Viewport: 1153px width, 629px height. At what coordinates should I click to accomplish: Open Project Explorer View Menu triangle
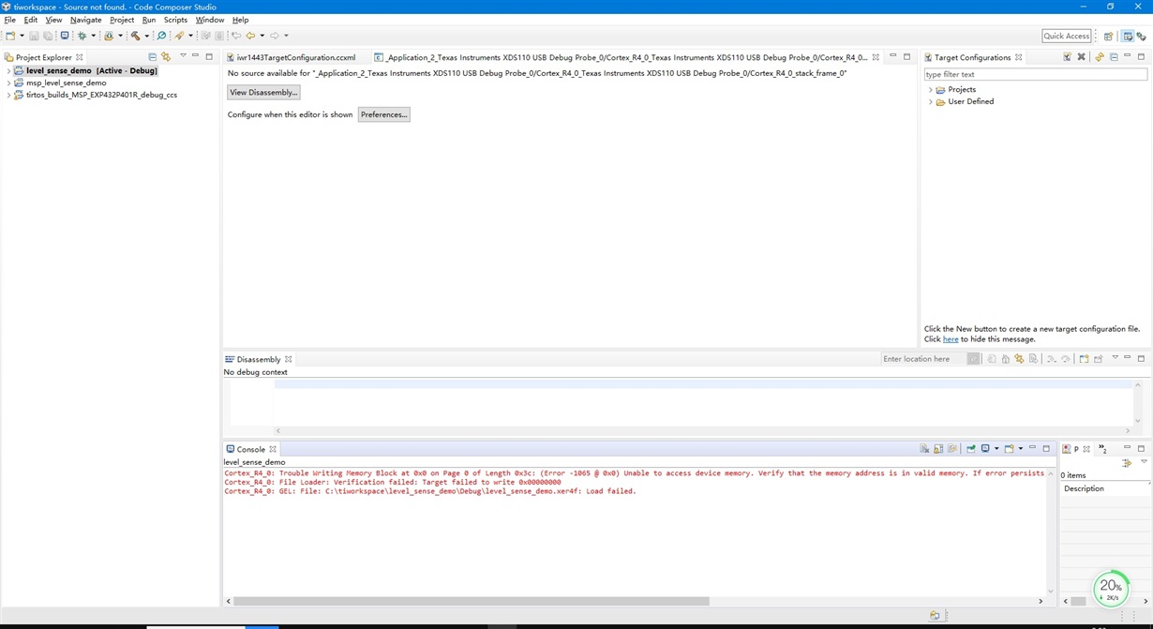tap(183, 56)
